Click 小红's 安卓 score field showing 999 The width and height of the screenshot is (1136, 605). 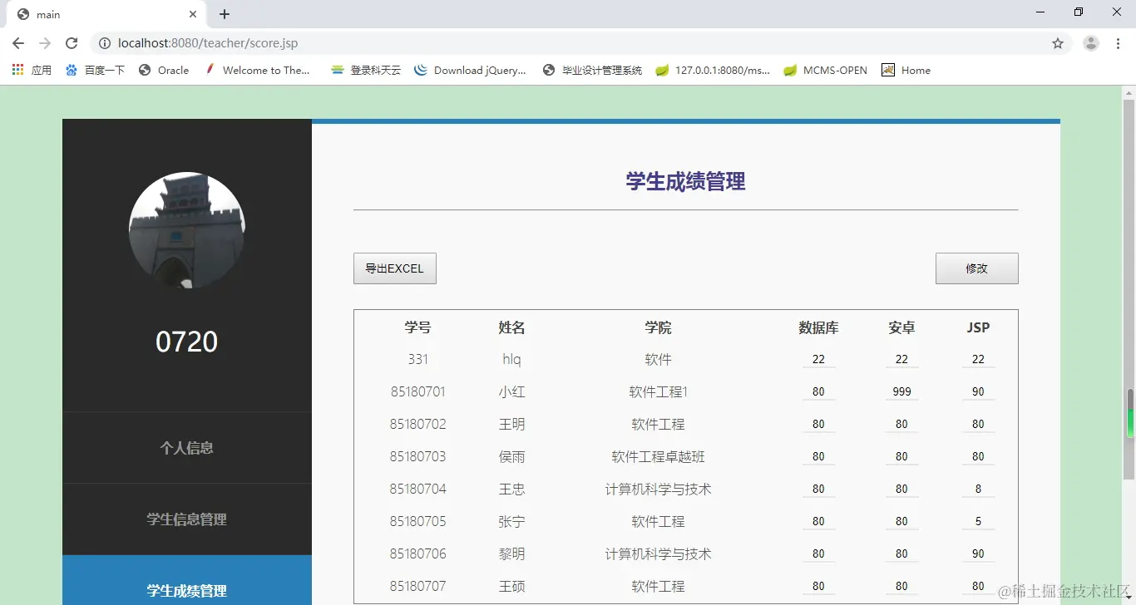point(901,391)
